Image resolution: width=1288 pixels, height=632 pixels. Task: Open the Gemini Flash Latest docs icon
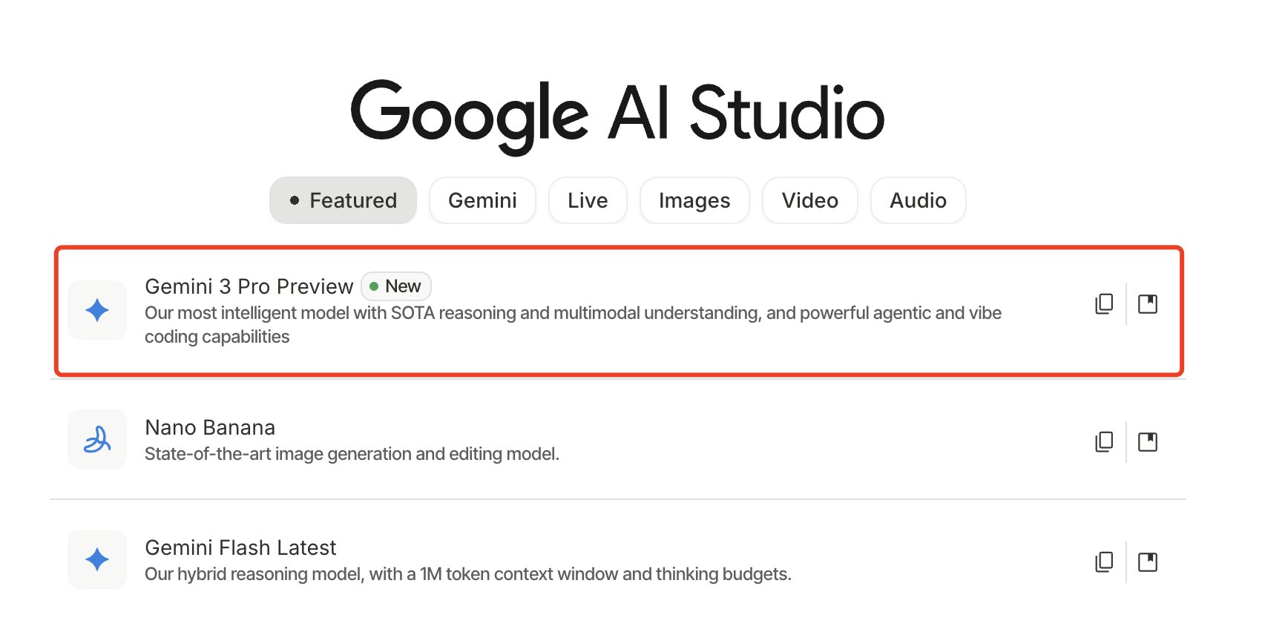point(1148,562)
